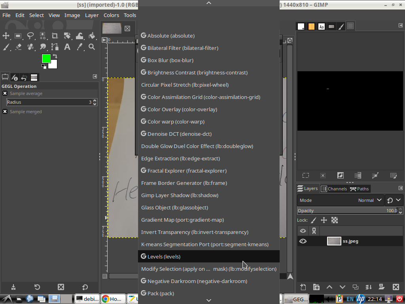The height and width of the screenshot is (304, 405).
Task: Select the Paths tool
Action: pos(55,47)
